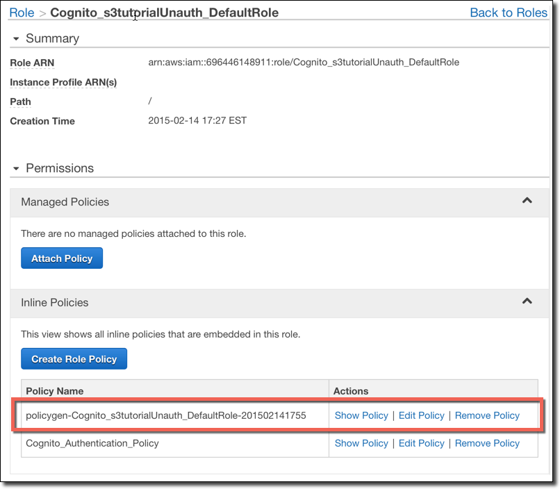Viewport: 560px width, 489px height.
Task: Click the Cognito_s3tutorialUnauth_DefaultRole page title
Action: click(x=164, y=13)
